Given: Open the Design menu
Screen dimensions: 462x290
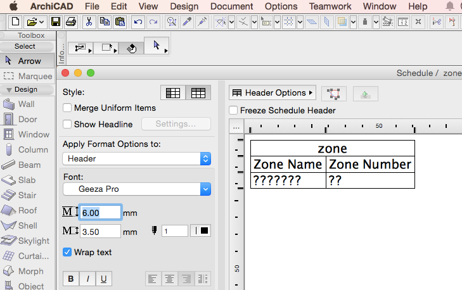Looking at the screenshot, I should 184,6.
